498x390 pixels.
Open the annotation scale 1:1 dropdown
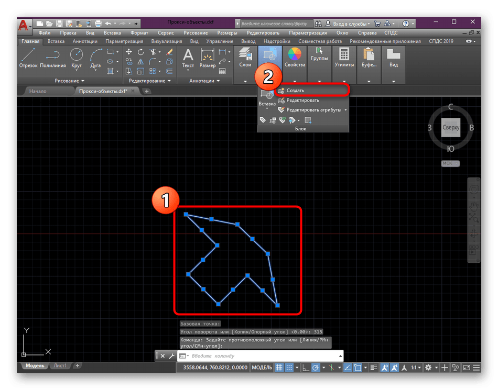pos(416,367)
